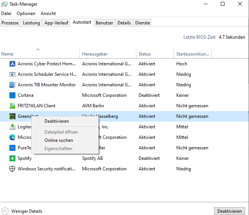Switch to the Leistung tab
This screenshot has width=249, height=215.
click(x=31, y=23)
